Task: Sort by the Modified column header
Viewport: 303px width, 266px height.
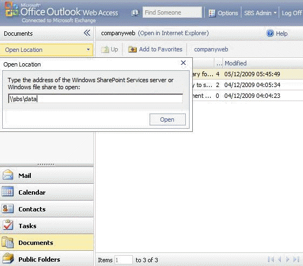Action: [235, 63]
